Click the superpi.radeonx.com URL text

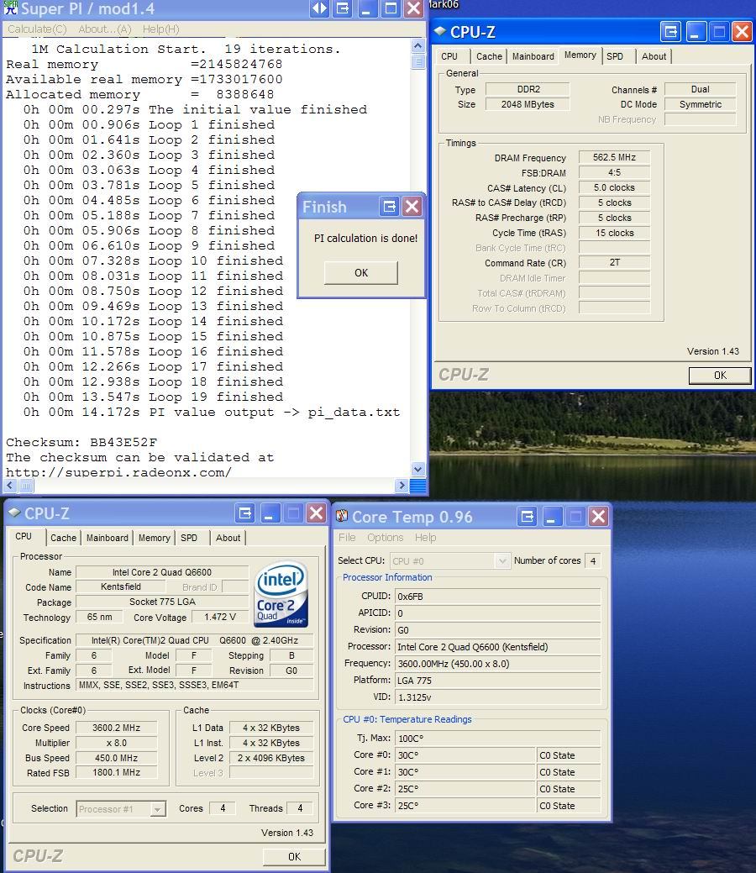coord(118,472)
